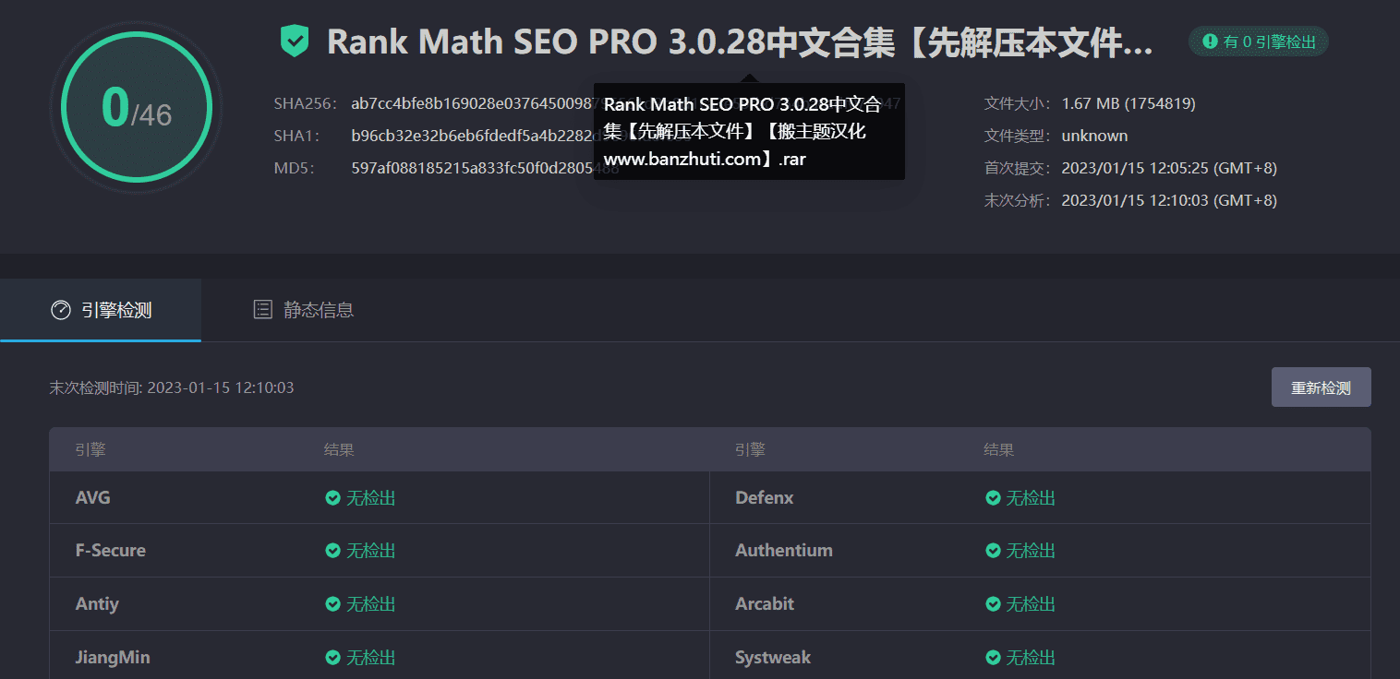Click the right 结果 column header
The height and width of the screenshot is (679, 1400).
coord(999,450)
